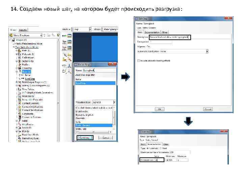Screen dimensions: 243x182
Task: Click the Initial increment size field
Action: (159, 160)
